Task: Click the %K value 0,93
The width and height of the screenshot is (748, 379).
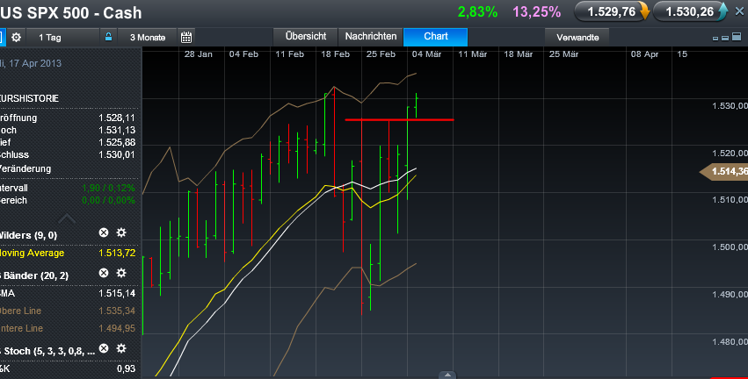Action: click(x=126, y=369)
